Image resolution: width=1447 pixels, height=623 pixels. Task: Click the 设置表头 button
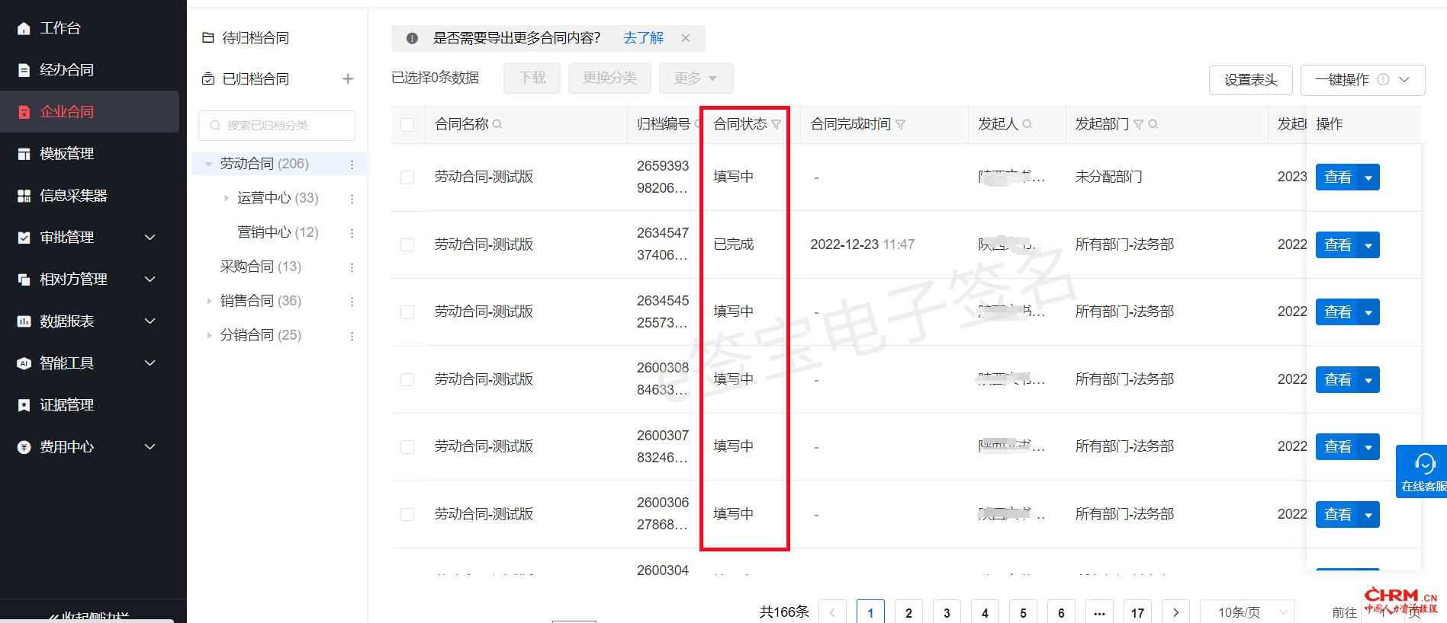(1250, 80)
